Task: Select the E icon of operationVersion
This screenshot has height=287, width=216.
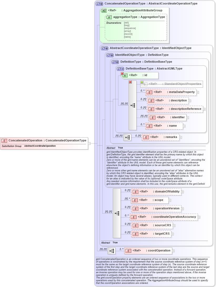Action: coord(135,209)
